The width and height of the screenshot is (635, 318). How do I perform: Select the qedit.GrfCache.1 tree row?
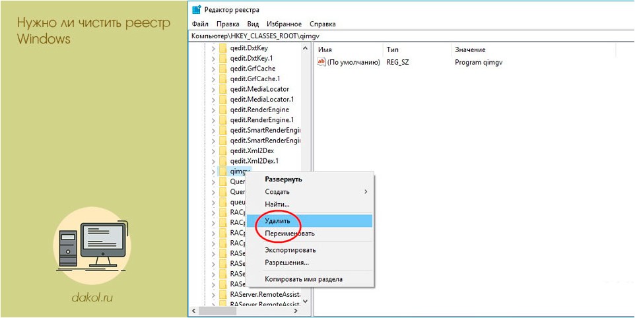coord(255,79)
